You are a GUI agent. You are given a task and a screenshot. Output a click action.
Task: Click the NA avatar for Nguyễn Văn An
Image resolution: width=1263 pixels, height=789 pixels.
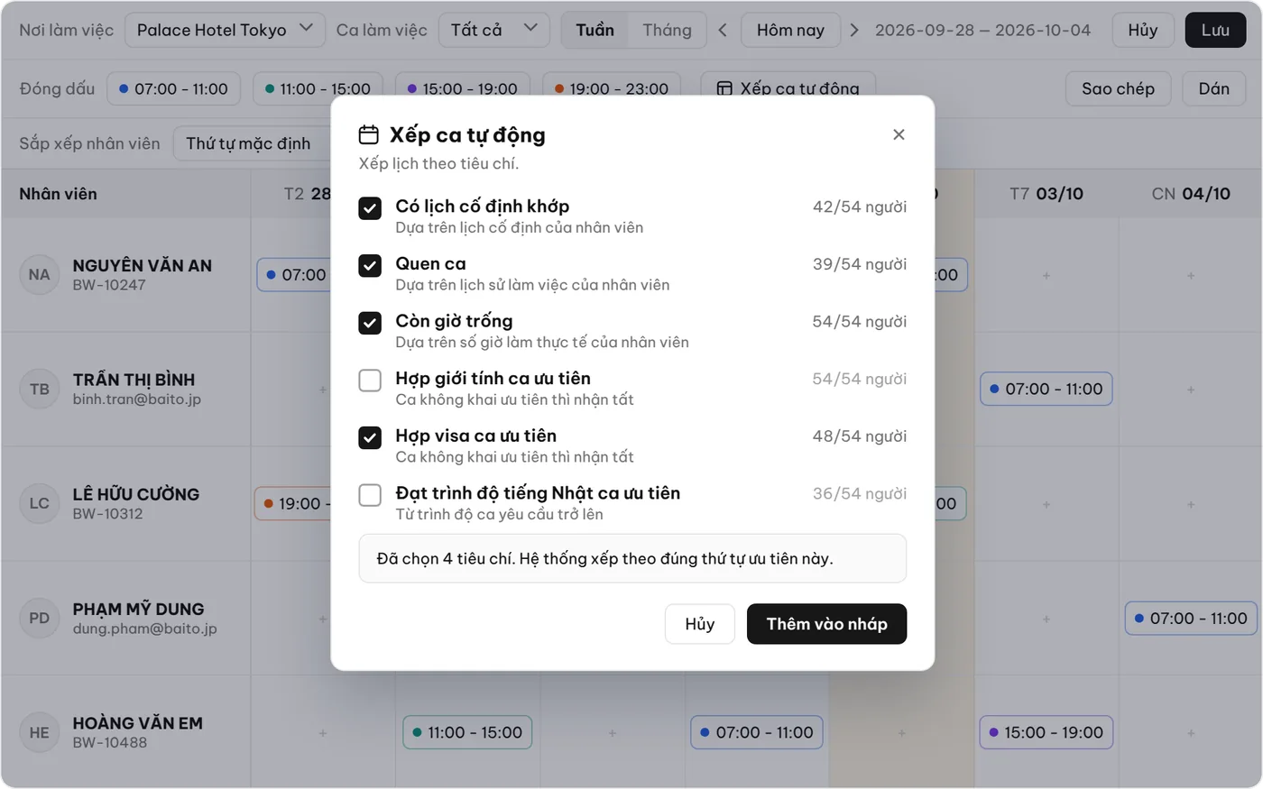pyautogui.click(x=39, y=275)
